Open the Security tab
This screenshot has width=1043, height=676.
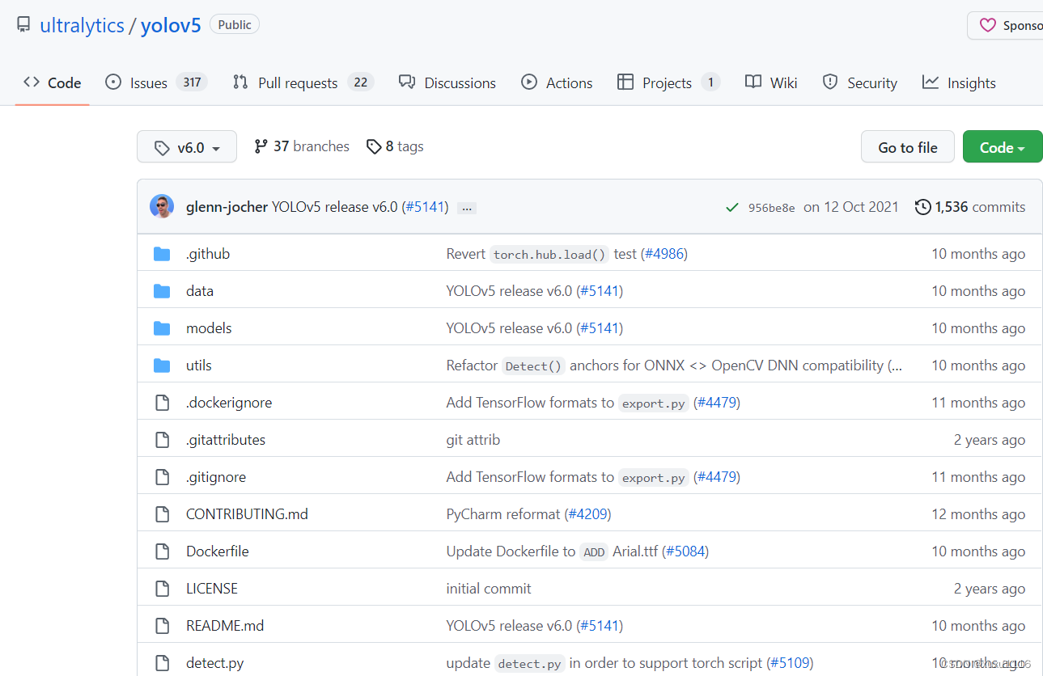(859, 82)
